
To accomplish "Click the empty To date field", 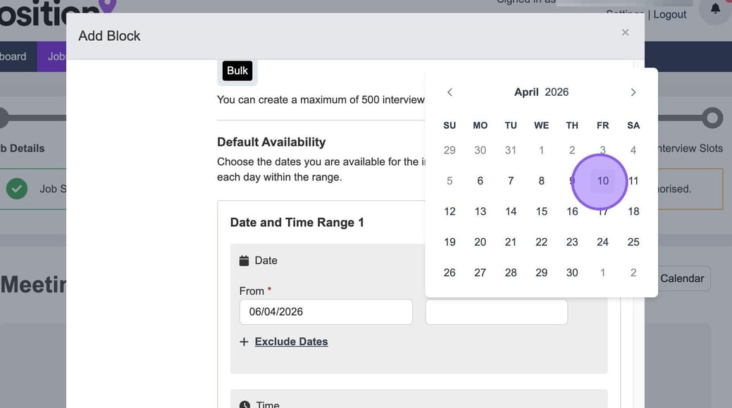I will pyautogui.click(x=496, y=312).
